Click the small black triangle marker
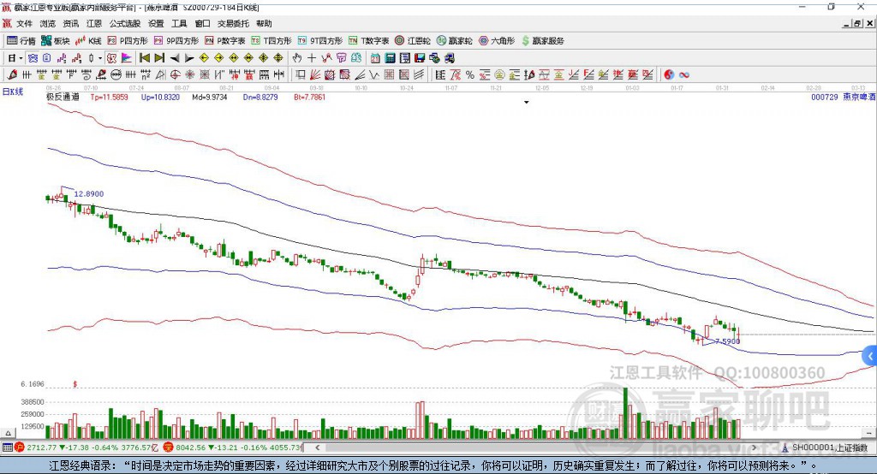 coord(527,103)
